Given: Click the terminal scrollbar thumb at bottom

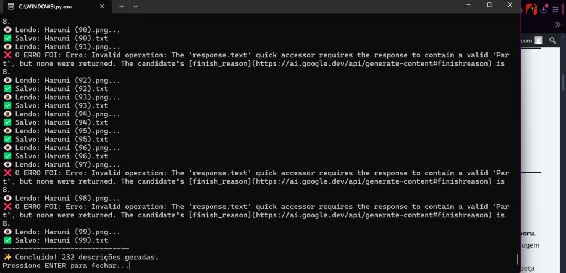Looking at the screenshot, I should pyautogui.click(x=517, y=259).
